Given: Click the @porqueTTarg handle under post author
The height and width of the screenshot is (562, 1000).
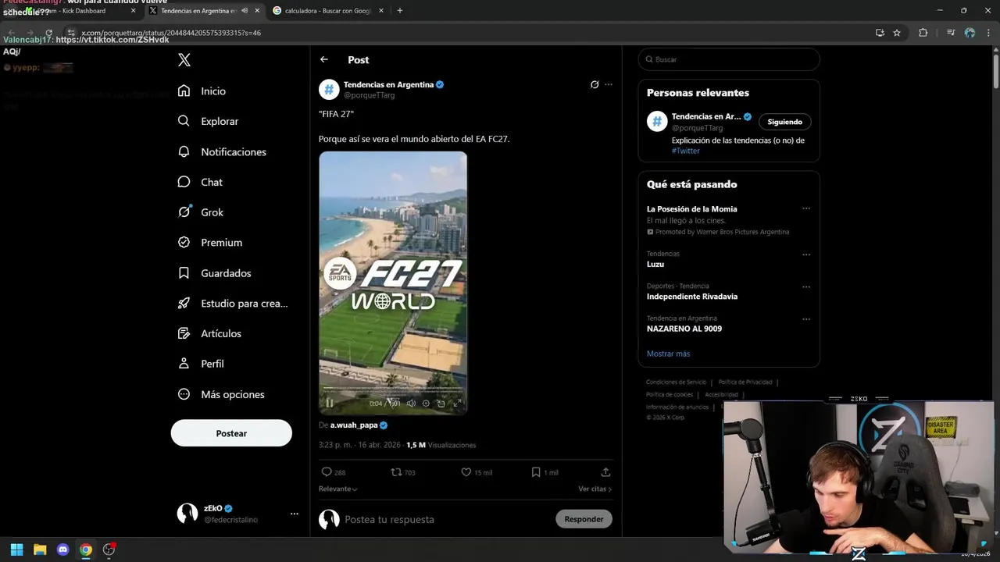Looking at the screenshot, I should (x=369, y=95).
